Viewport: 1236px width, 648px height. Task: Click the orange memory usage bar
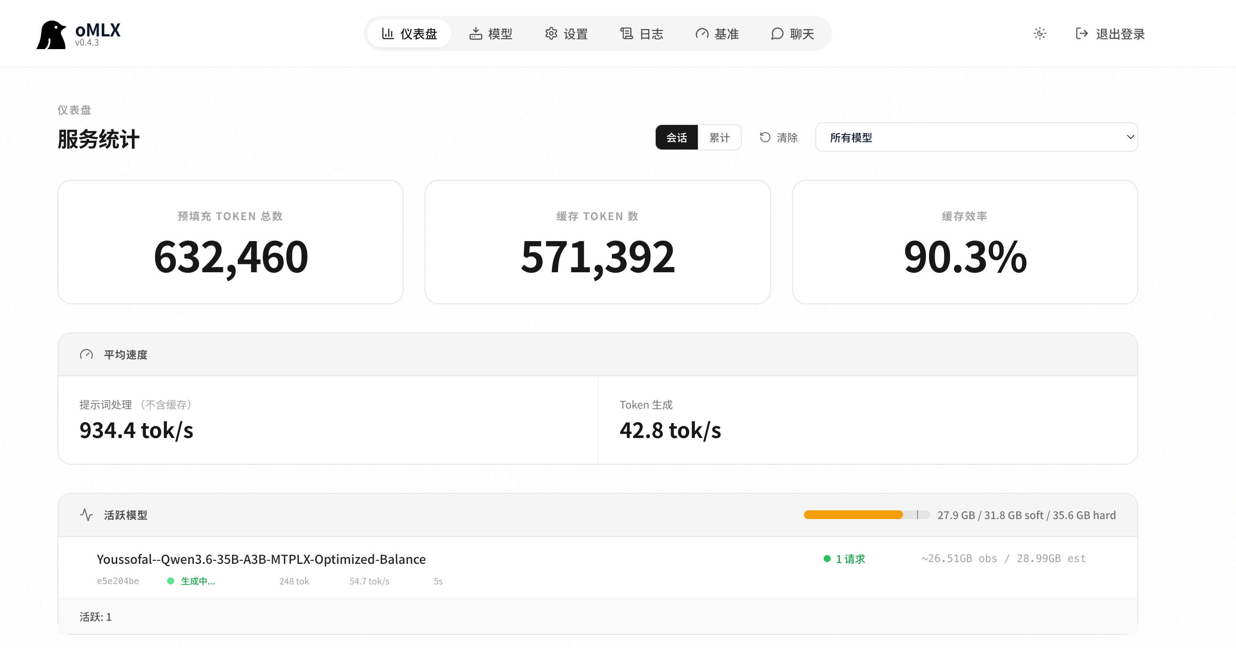pos(853,515)
